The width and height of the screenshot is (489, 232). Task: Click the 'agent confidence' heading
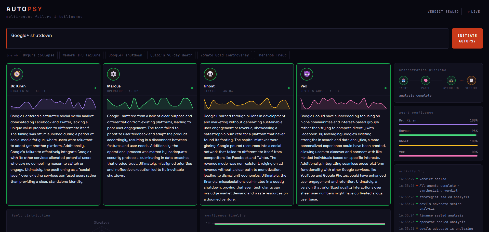(x=416, y=113)
